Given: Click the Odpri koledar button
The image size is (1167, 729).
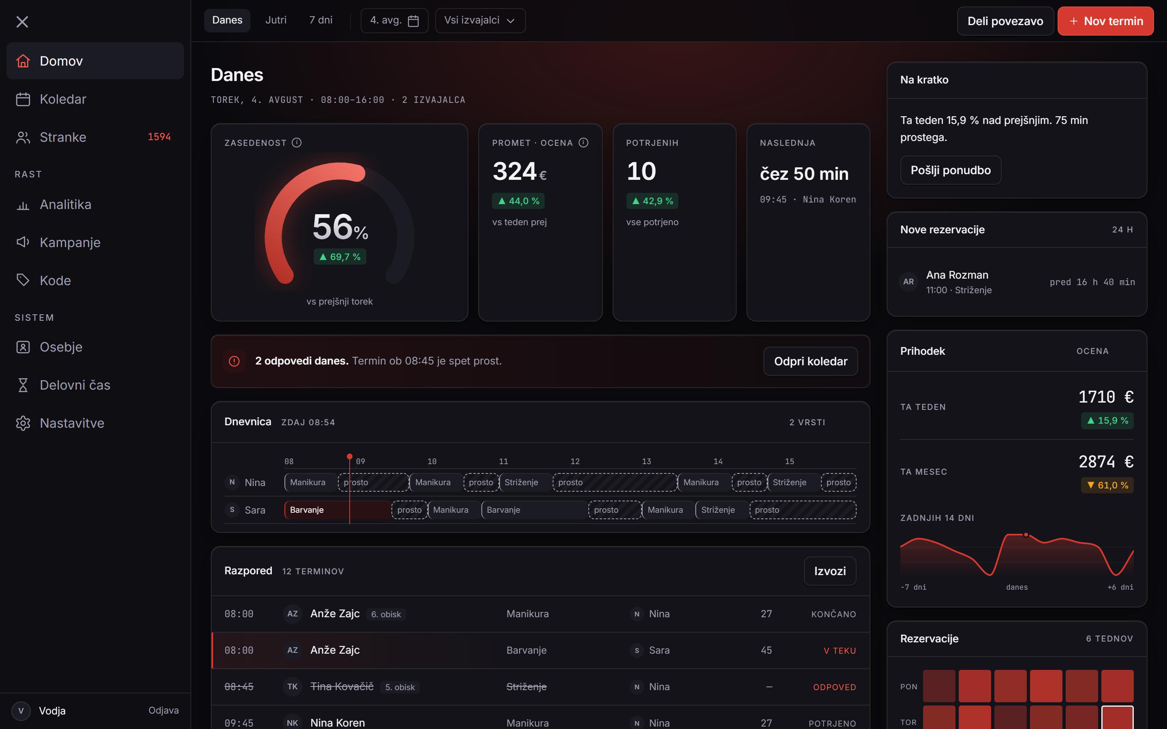Looking at the screenshot, I should coord(810,361).
